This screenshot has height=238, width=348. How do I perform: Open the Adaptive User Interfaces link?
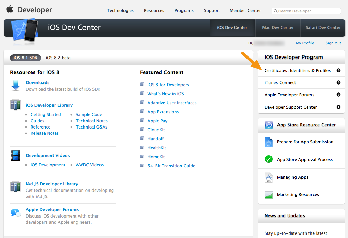(x=172, y=103)
